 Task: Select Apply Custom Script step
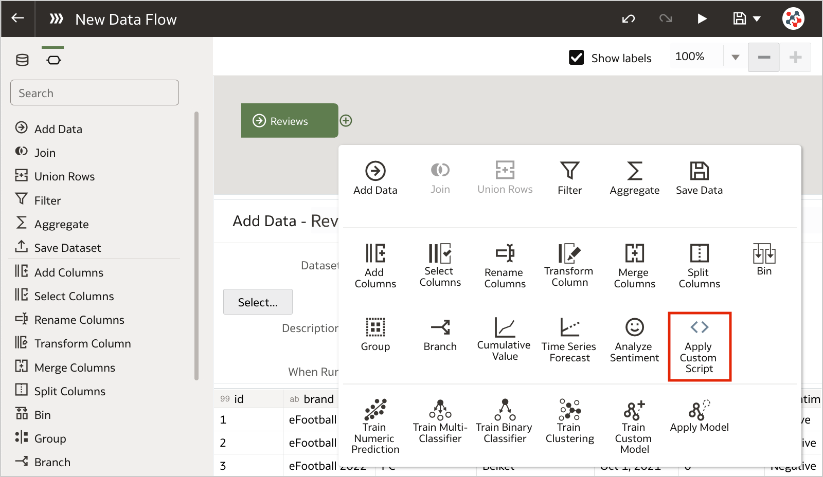699,347
